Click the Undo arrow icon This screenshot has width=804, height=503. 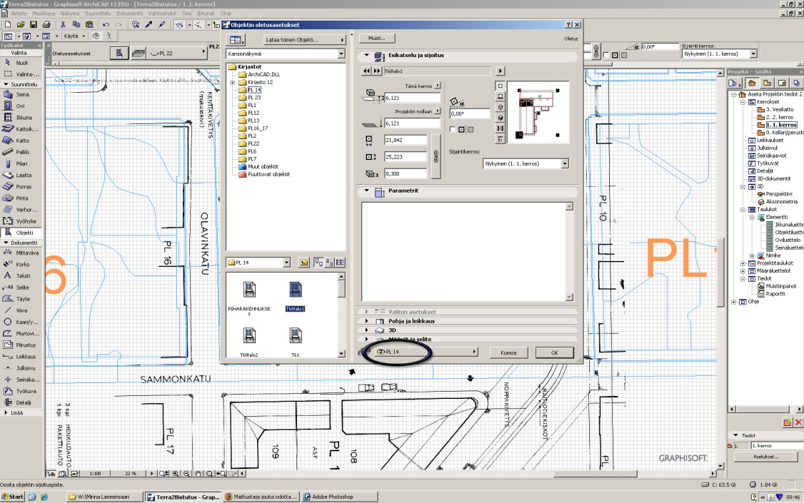[106, 24]
